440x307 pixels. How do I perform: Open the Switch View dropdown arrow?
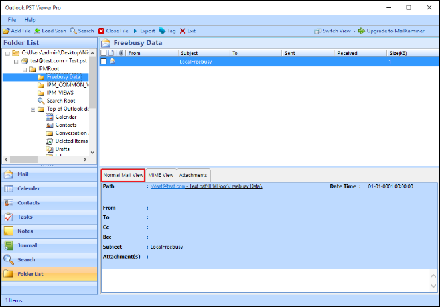(354, 31)
